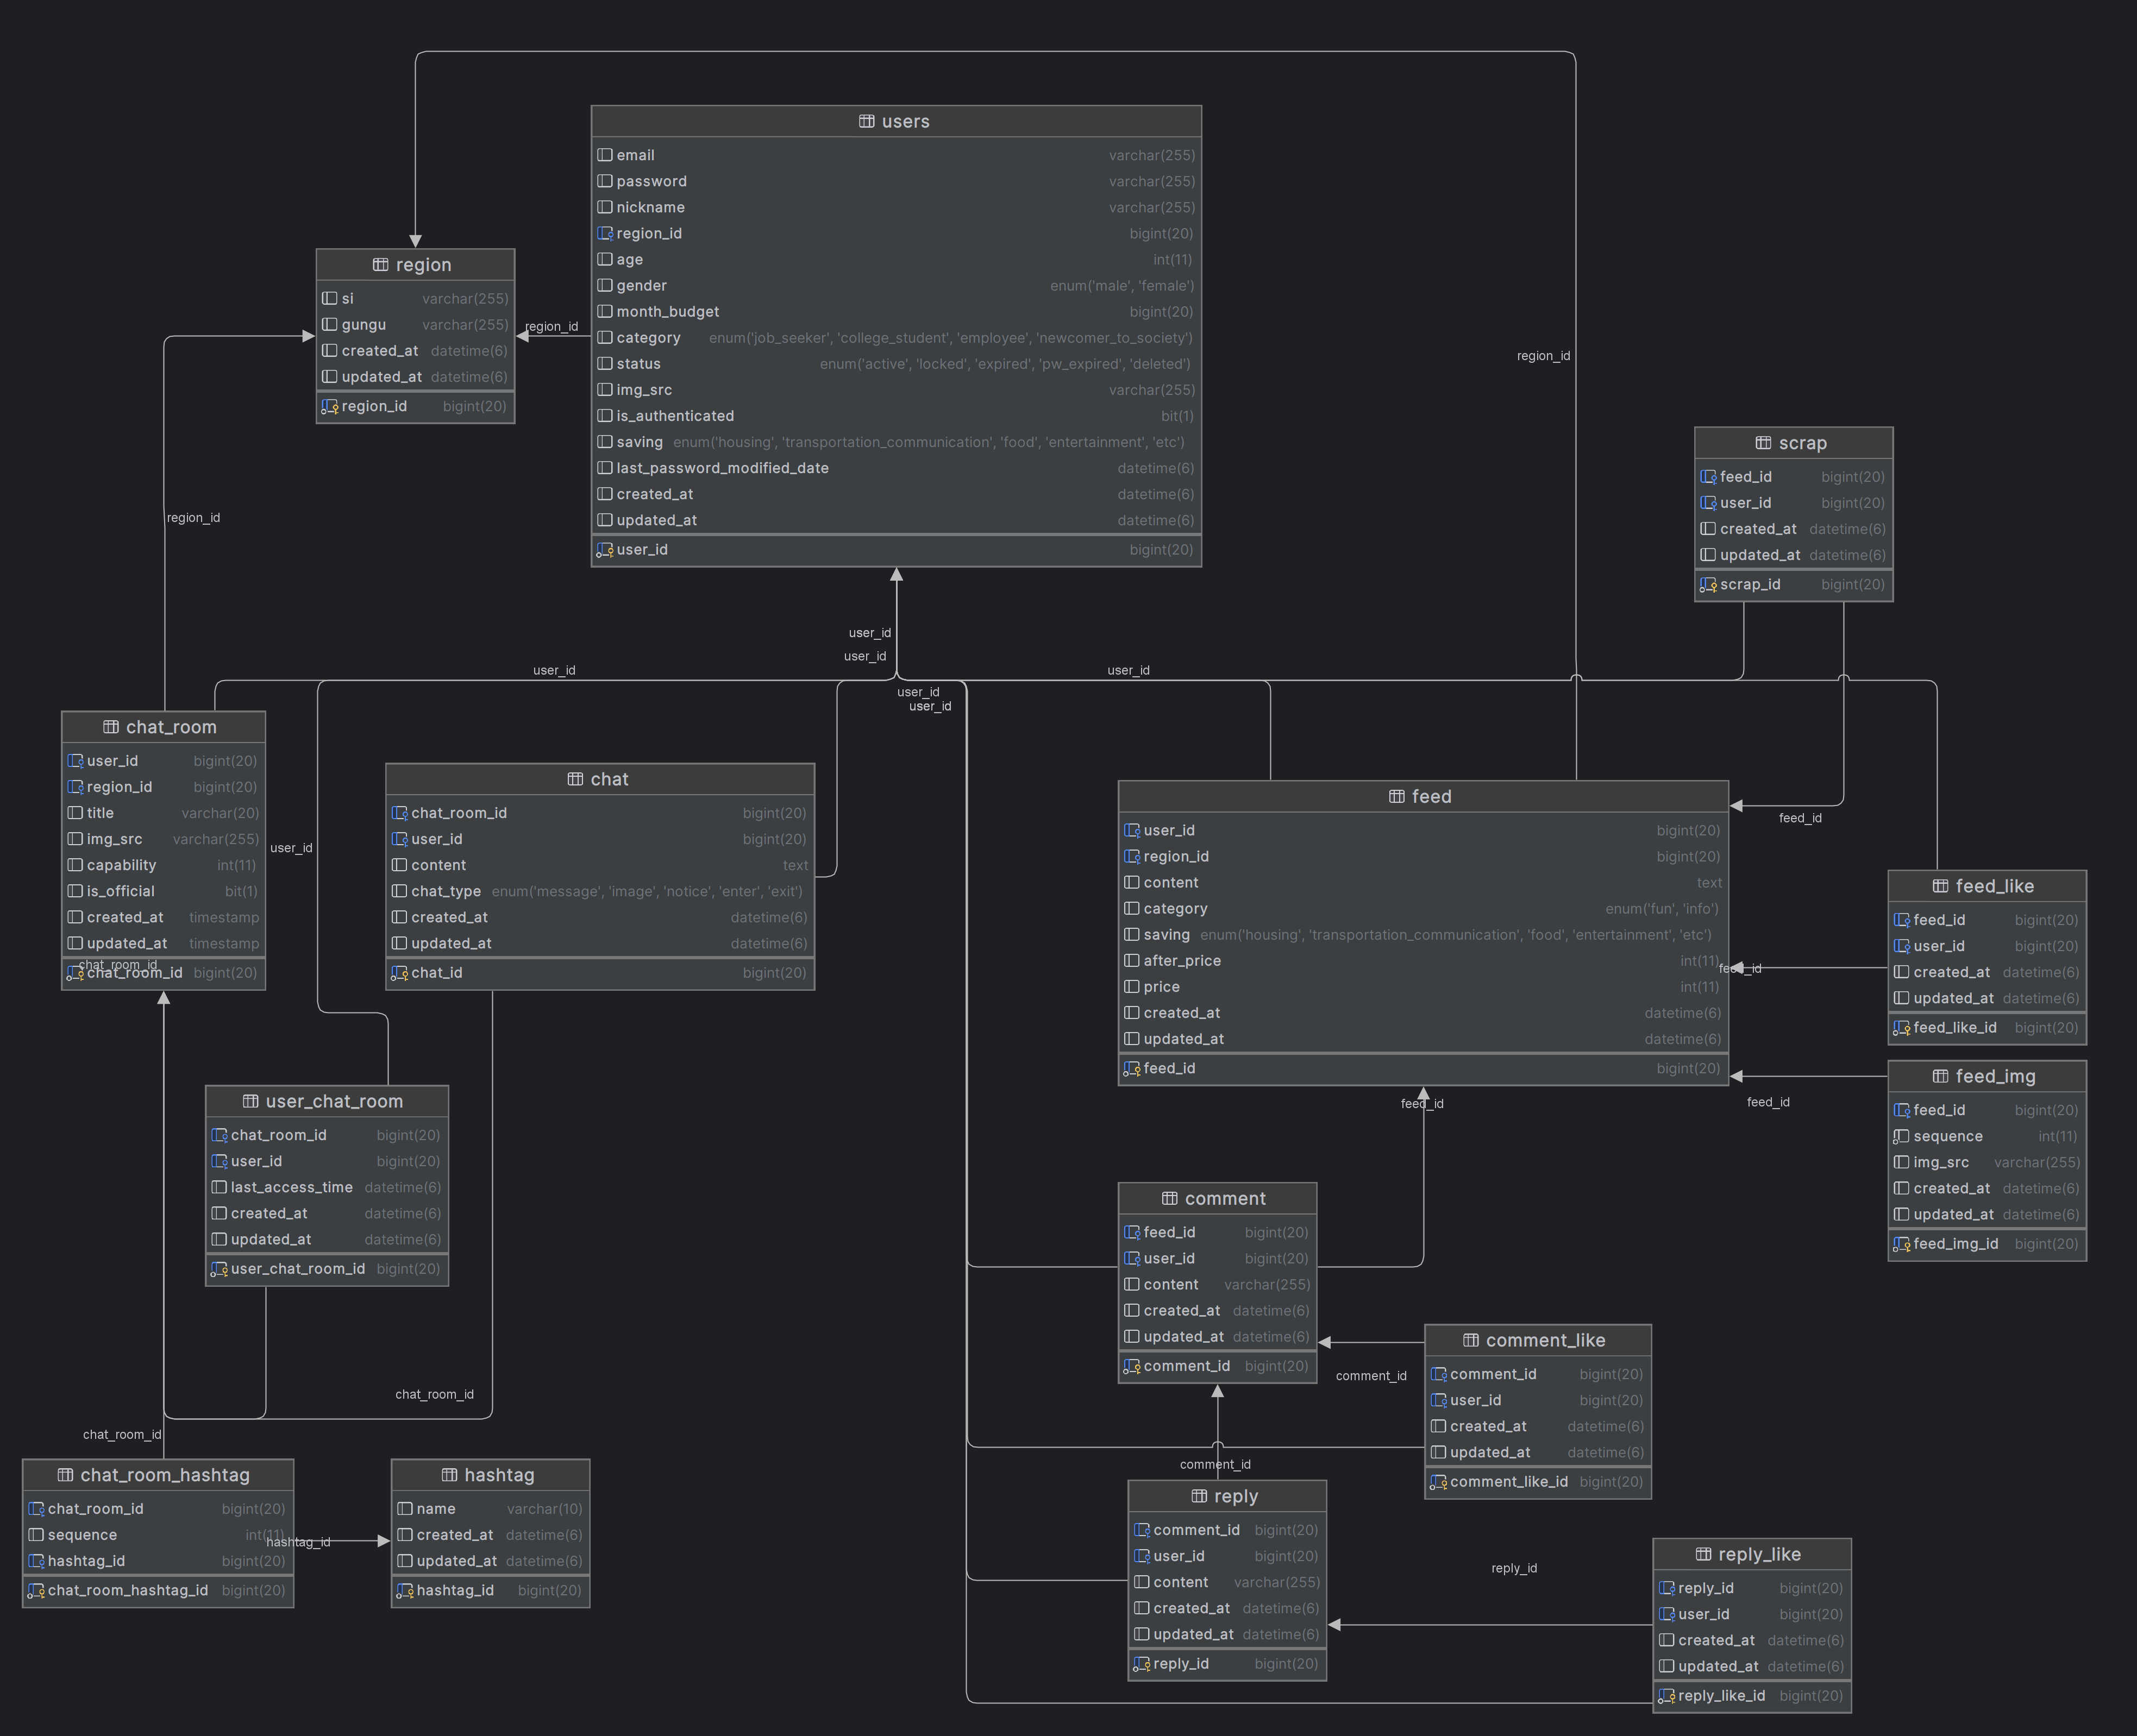Click the key icon beside user_chat_room_id
The image size is (2137, 1736).
[219, 1269]
